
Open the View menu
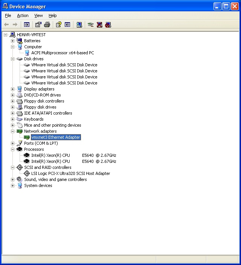click(x=38, y=15)
